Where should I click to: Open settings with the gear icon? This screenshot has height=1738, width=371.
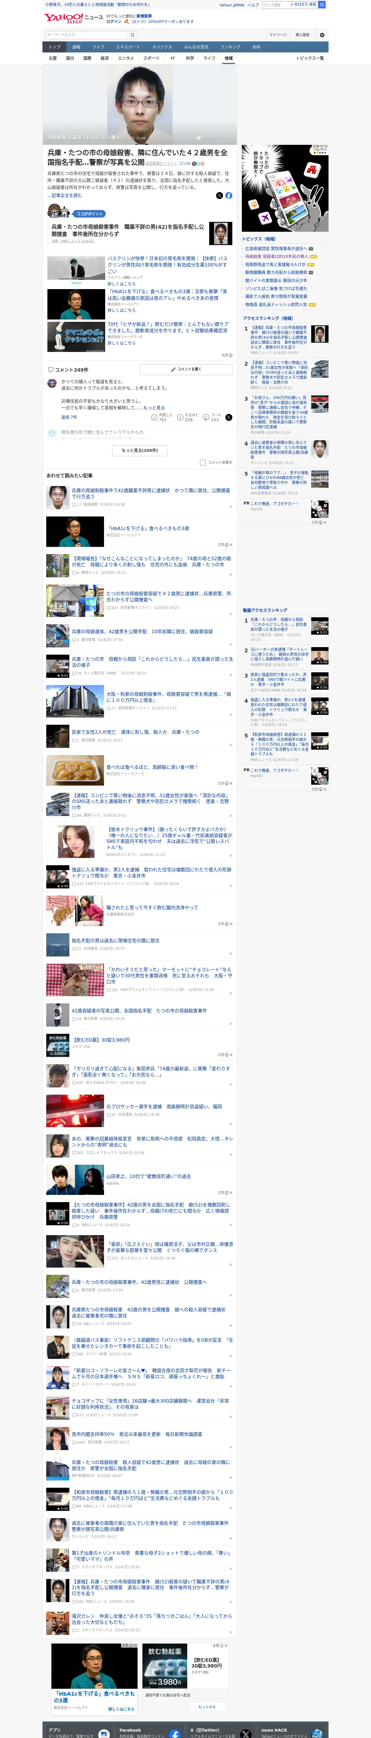tap(322, 35)
